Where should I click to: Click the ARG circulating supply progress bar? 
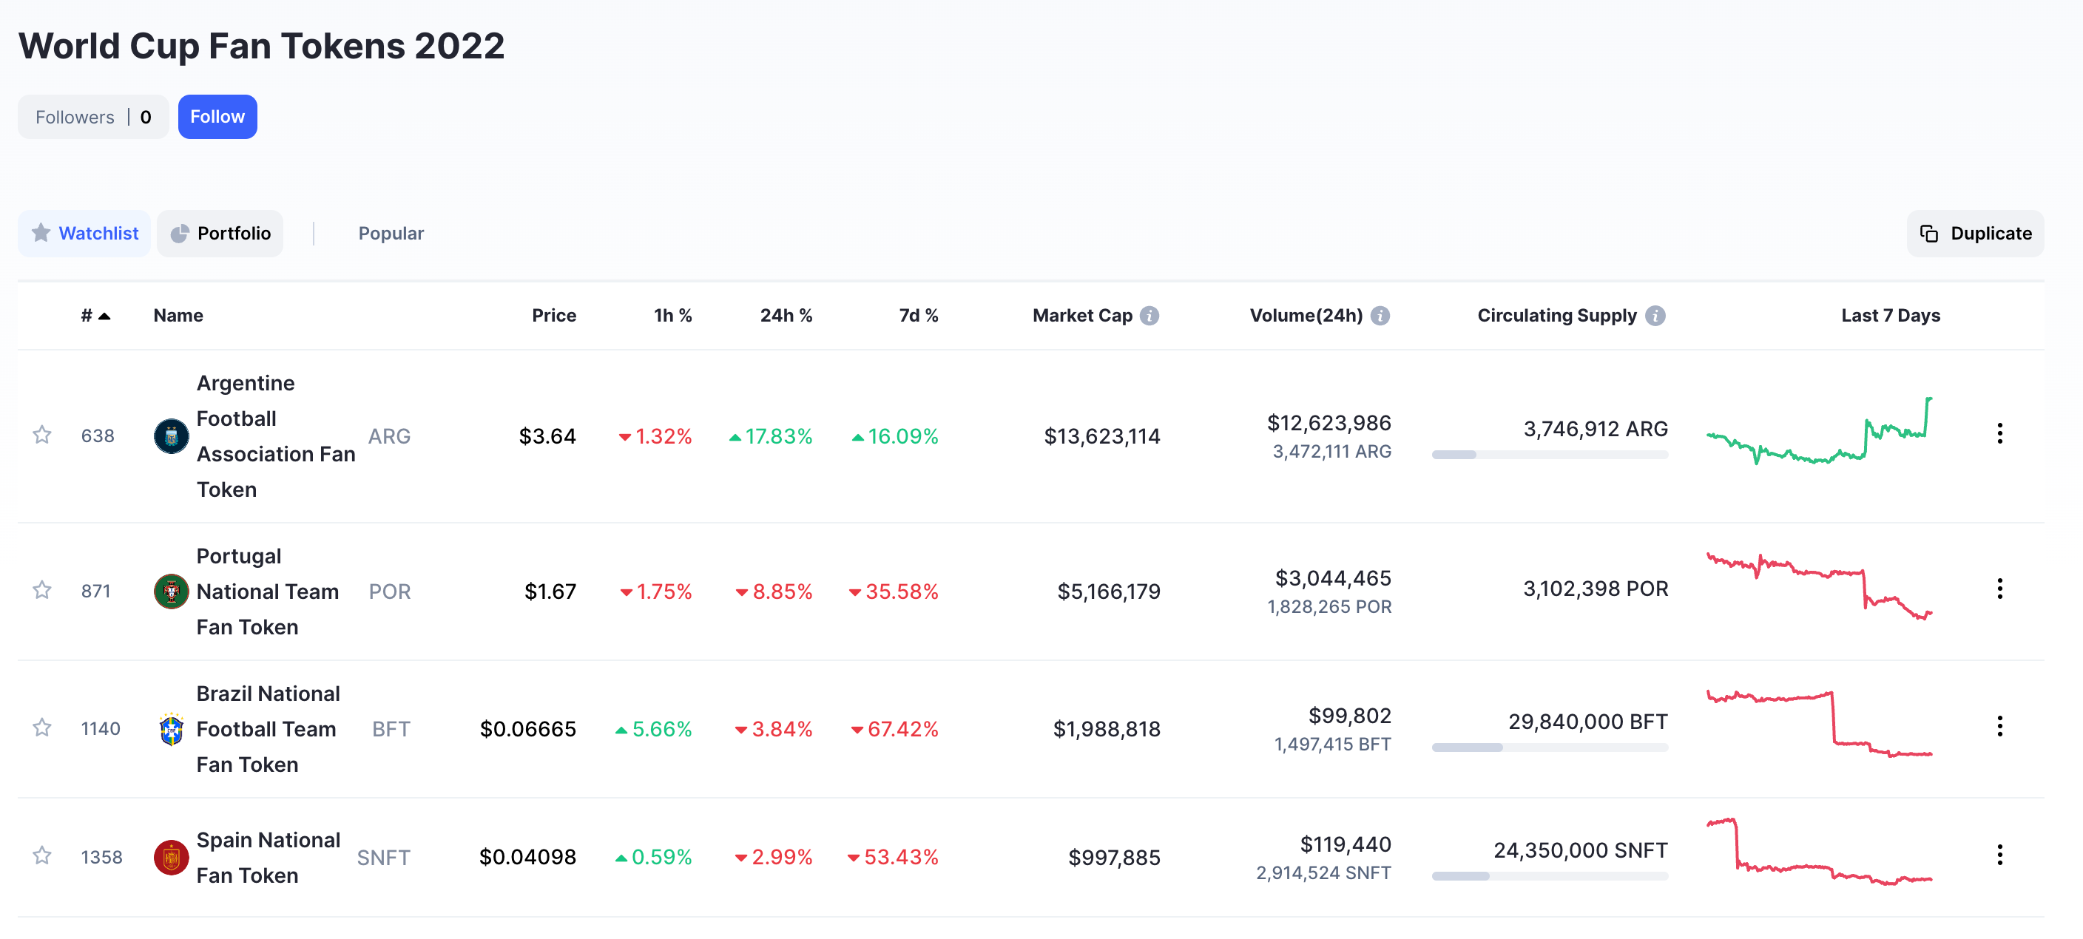click(1550, 455)
